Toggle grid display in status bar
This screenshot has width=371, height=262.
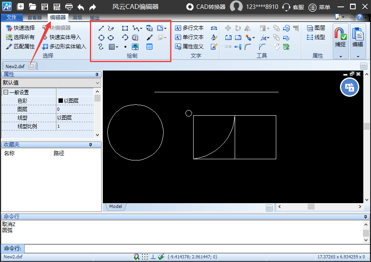click(145, 257)
